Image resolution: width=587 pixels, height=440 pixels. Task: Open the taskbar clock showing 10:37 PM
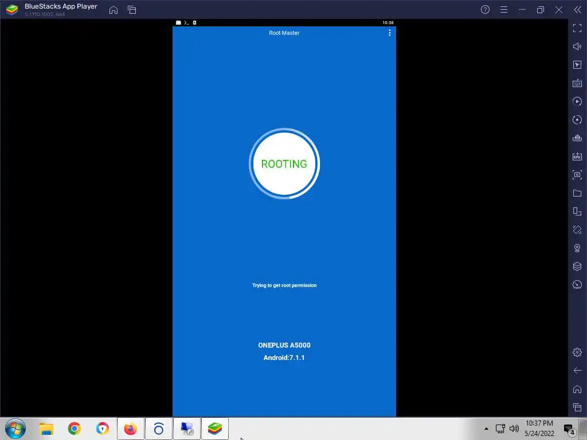click(539, 429)
